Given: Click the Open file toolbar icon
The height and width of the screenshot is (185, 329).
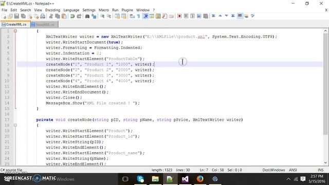Looking at the screenshot, I should click(x=10, y=16).
